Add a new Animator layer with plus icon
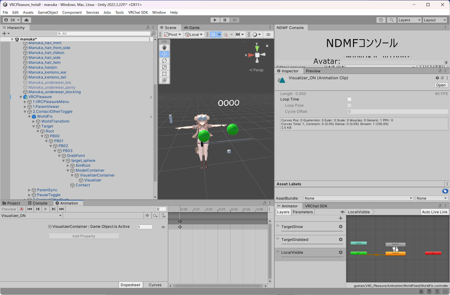The height and width of the screenshot is (295, 450). pos(341,218)
